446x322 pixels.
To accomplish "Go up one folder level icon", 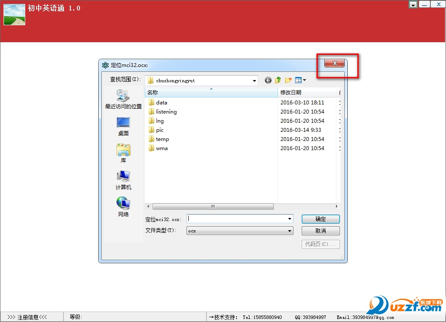I will (x=278, y=80).
